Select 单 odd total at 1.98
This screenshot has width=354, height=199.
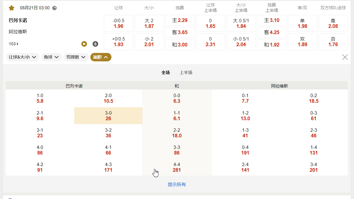tap(303, 23)
